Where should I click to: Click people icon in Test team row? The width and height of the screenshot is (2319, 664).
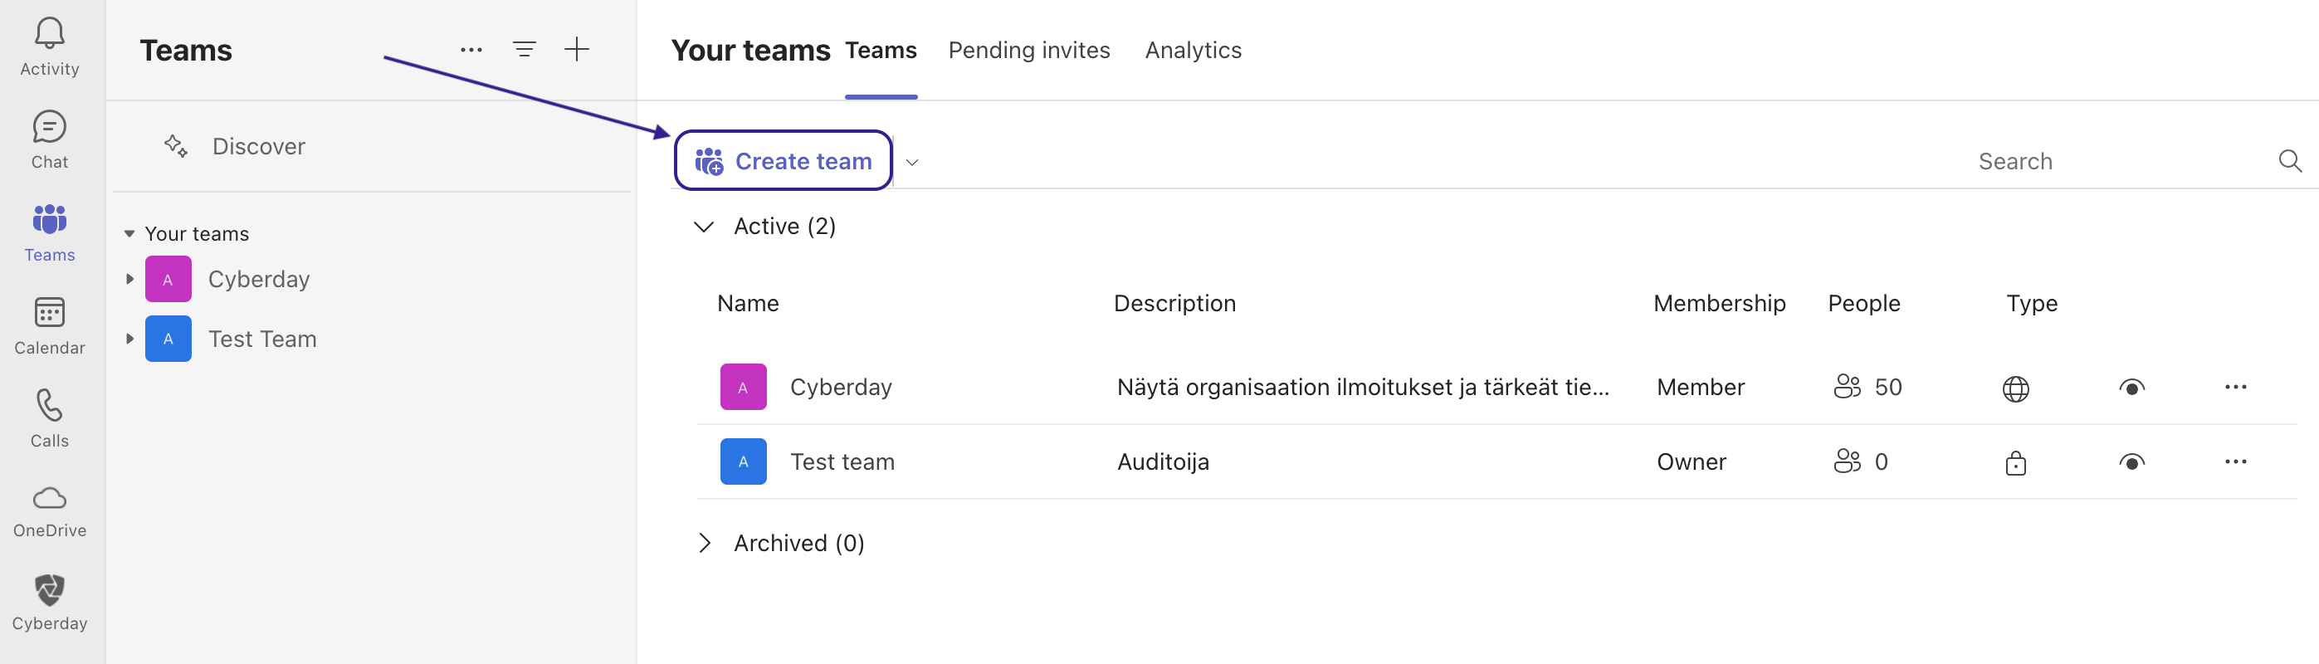point(1847,461)
